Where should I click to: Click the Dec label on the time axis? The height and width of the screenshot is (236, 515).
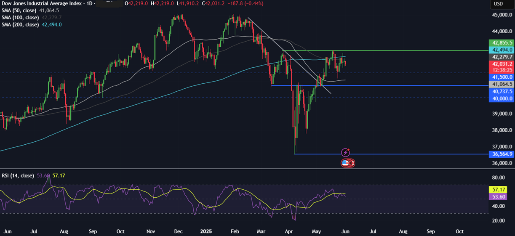coord(178,231)
